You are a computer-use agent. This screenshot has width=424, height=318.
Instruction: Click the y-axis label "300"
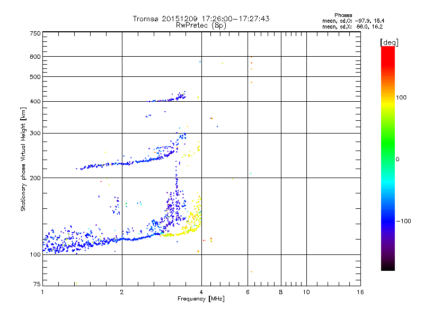click(x=36, y=134)
